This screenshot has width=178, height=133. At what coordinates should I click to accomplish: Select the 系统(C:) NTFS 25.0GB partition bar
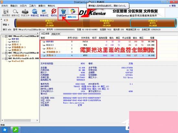[x=50, y=23]
